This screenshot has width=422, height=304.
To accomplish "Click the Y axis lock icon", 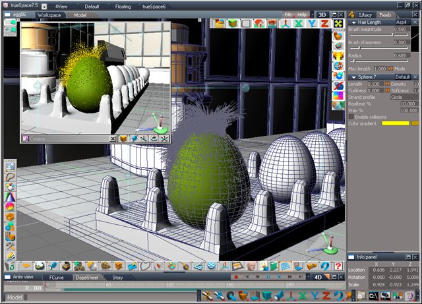I will tap(311, 23).
